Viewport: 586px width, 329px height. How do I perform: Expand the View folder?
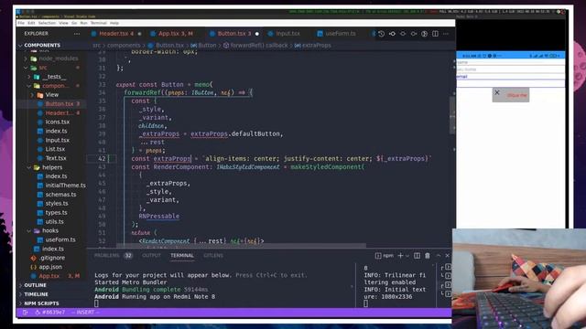pyautogui.click(x=51, y=95)
